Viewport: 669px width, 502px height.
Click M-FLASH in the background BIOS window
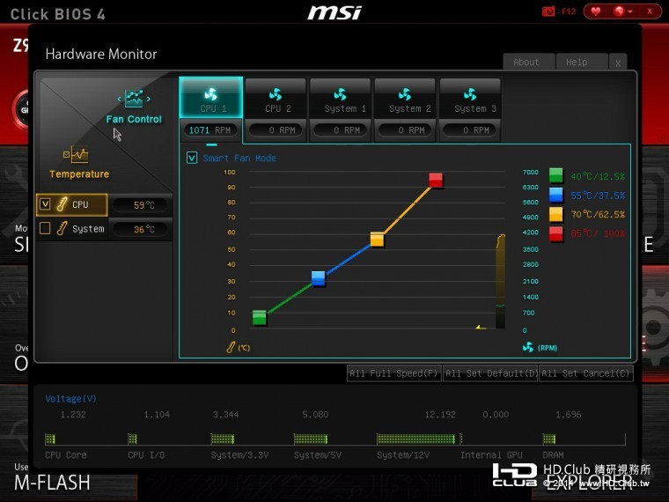coord(52,483)
